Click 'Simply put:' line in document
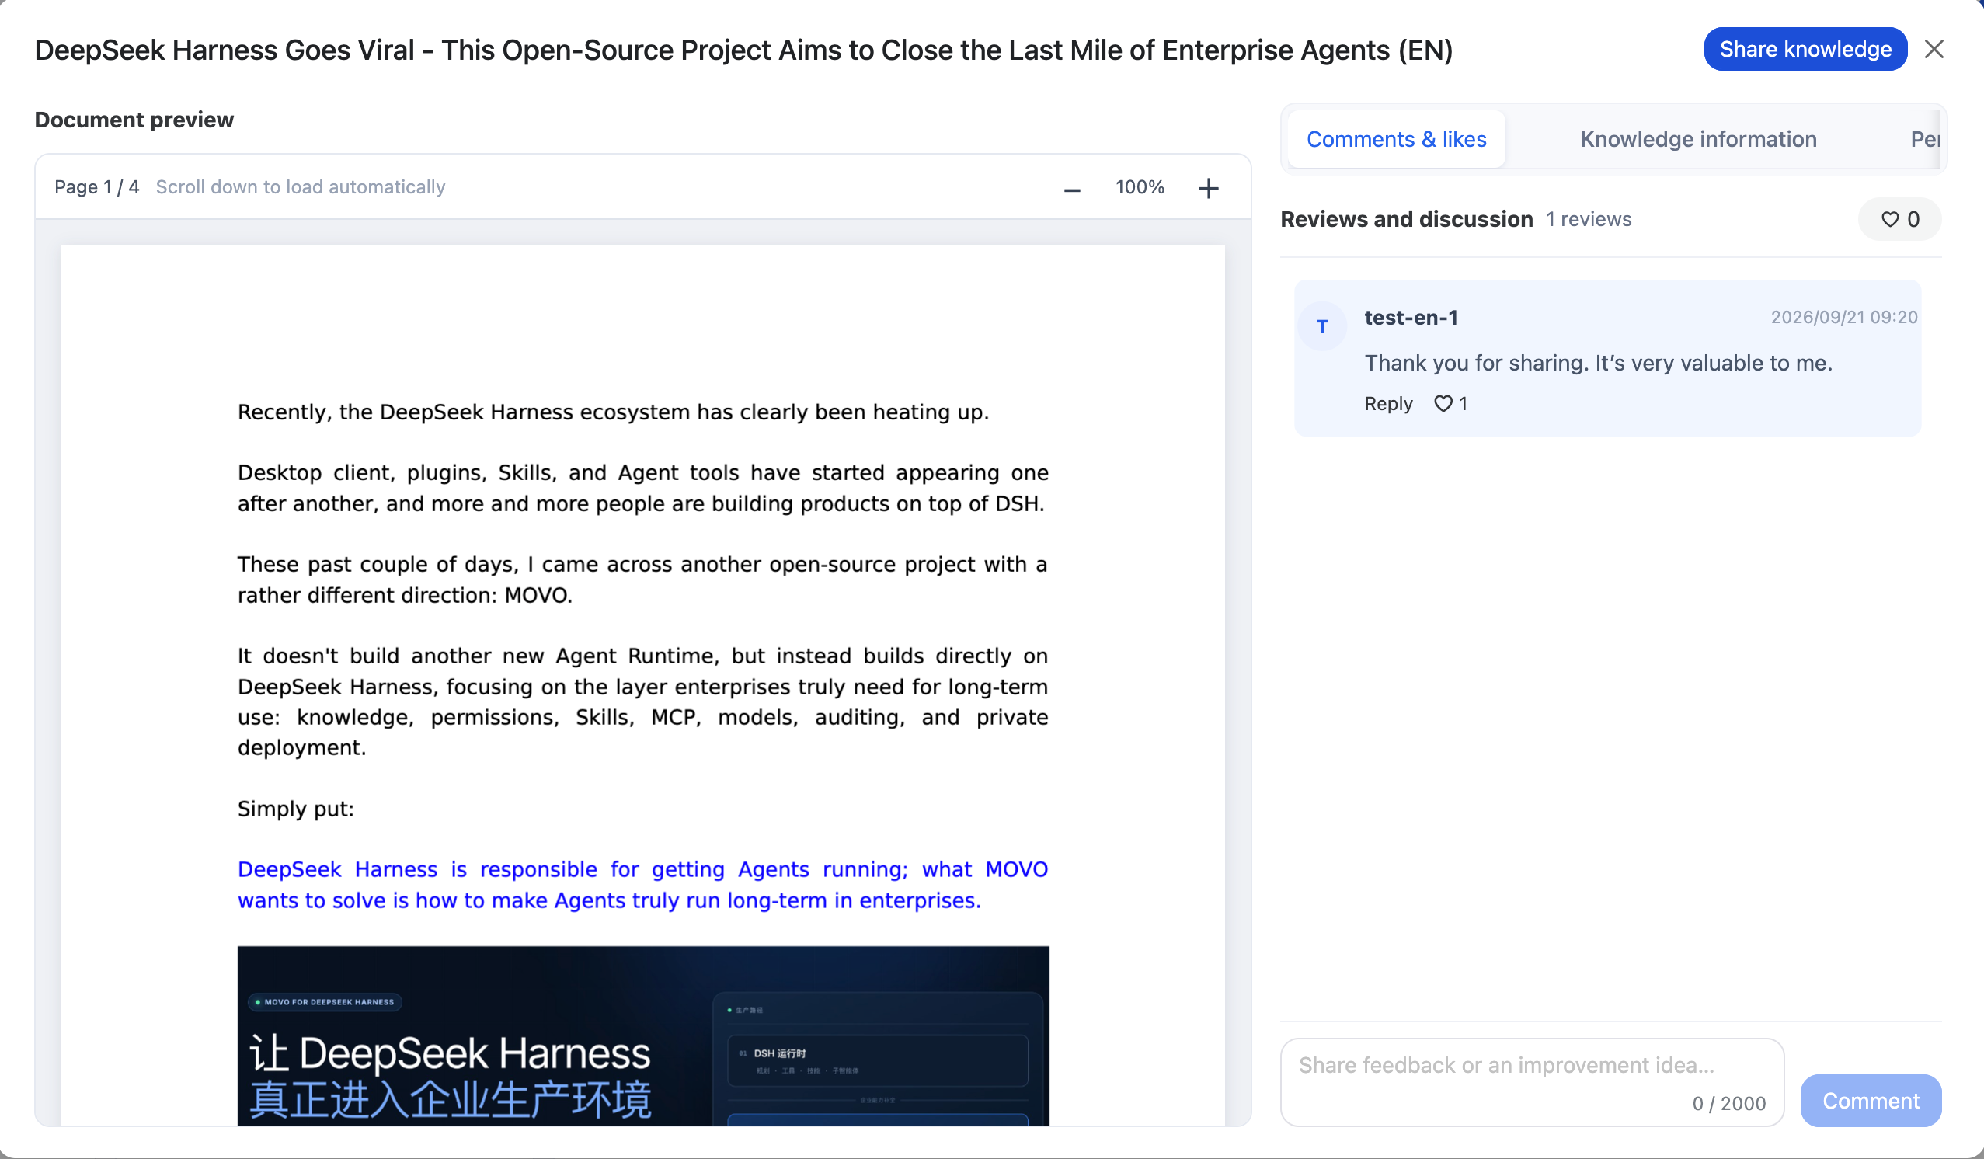Screen dimensions: 1984x1159 (296, 809)
